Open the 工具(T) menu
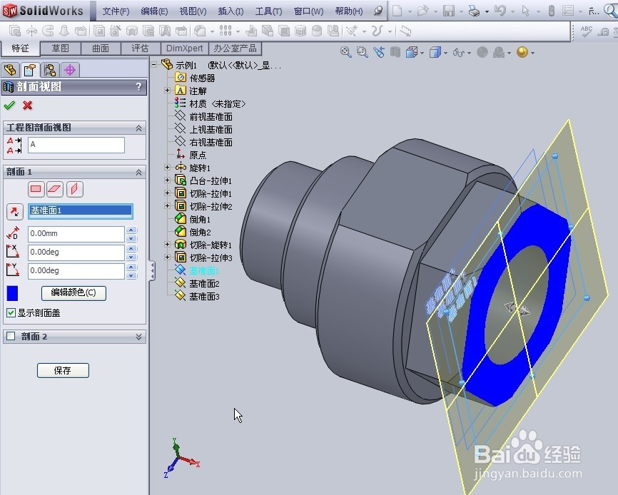The image size is (618, 495). coord(269,11)
